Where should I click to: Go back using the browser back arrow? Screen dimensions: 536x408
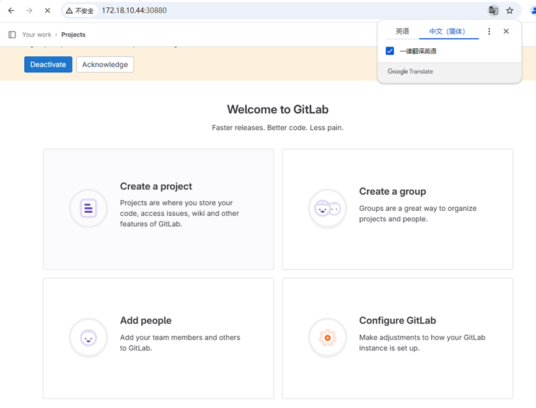point(11,11)
